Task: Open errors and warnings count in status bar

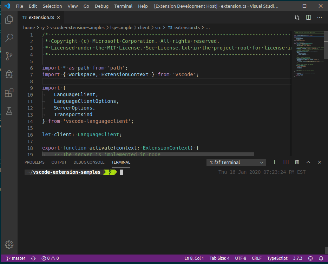Action: tap(50, 258)
